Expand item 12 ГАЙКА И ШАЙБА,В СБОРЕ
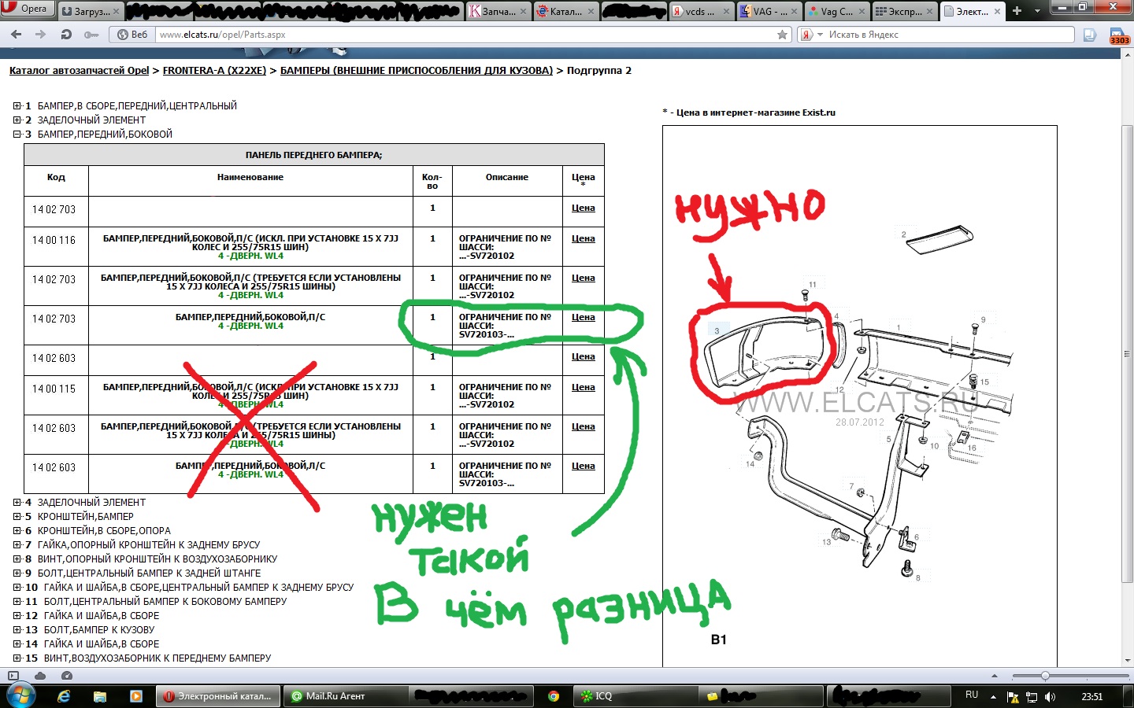This screenshot has height=708, width=1134. coord(17,615)
